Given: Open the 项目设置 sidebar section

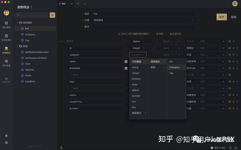Looking at the screenshot, I should (6, 63).
